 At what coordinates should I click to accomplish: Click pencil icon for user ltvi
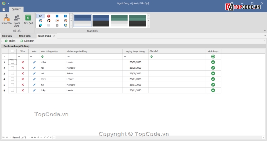(34, 85)
